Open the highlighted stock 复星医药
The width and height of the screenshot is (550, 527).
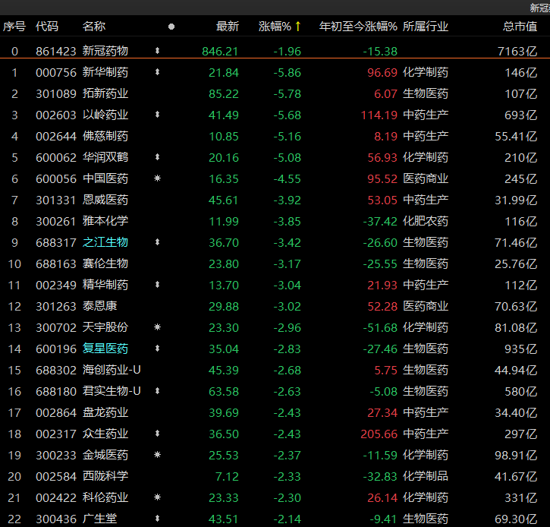105,349
